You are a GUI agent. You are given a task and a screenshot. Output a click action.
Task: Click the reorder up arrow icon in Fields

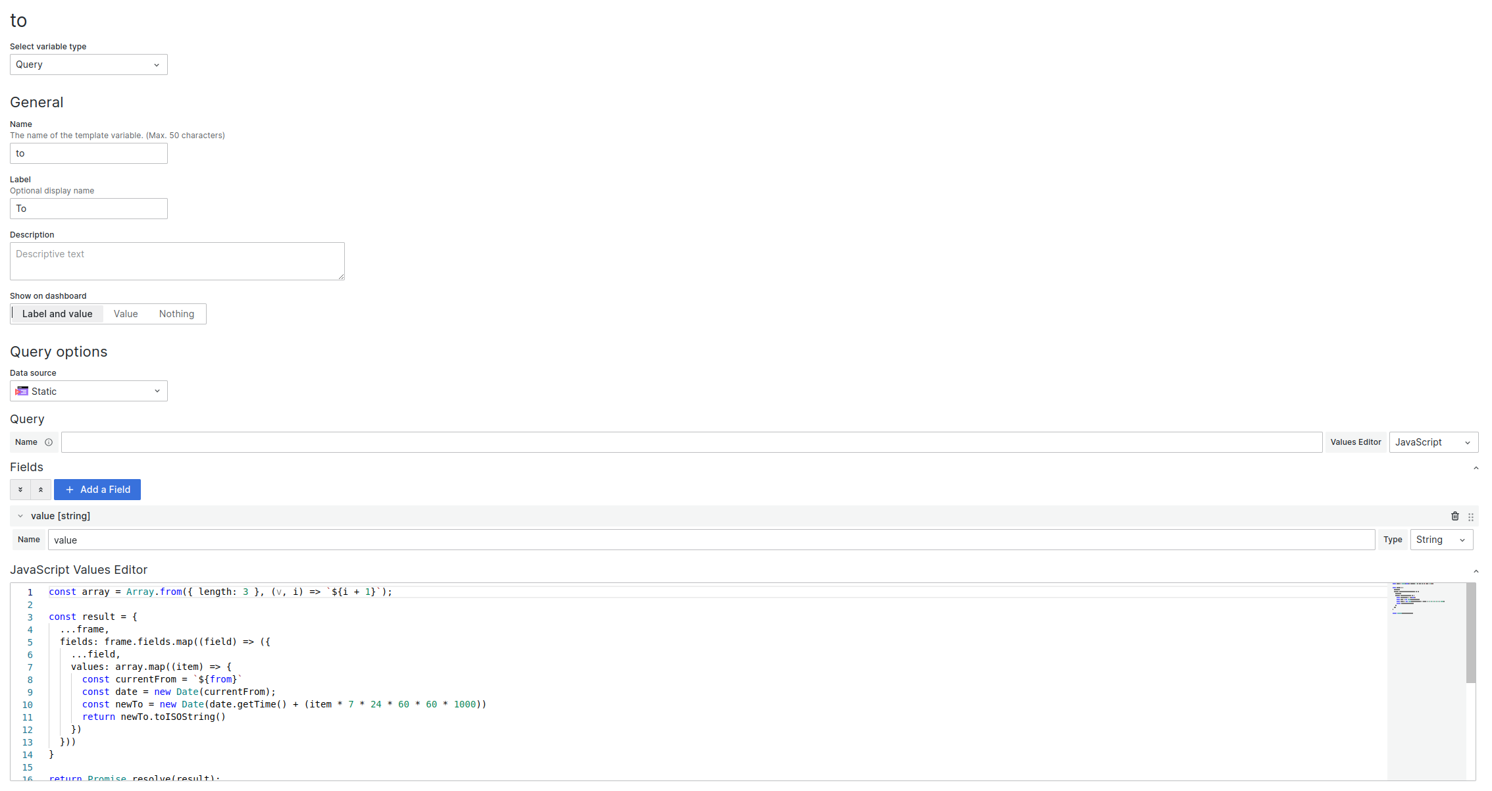click(x=40, y=488)
